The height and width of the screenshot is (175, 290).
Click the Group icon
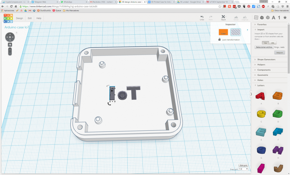[236, 18]
